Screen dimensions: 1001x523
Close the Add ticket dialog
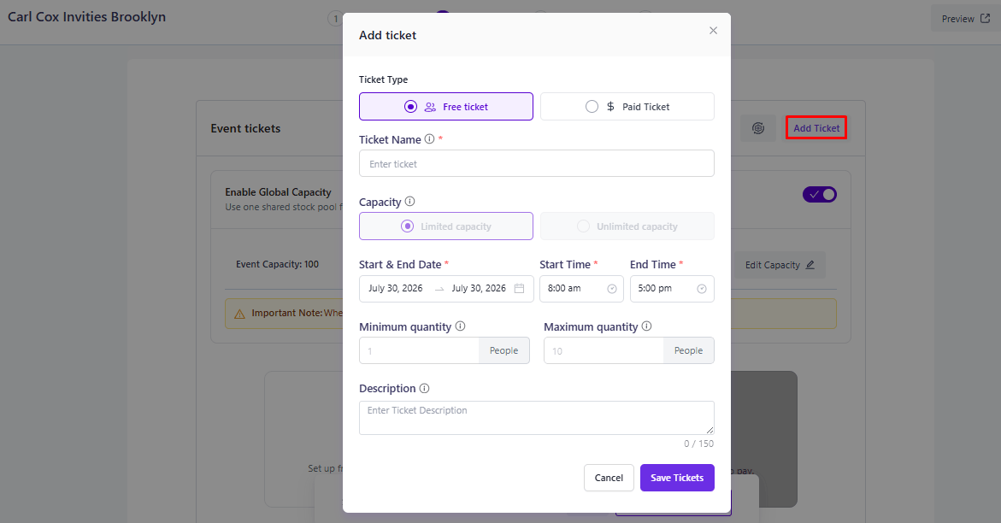713,31
